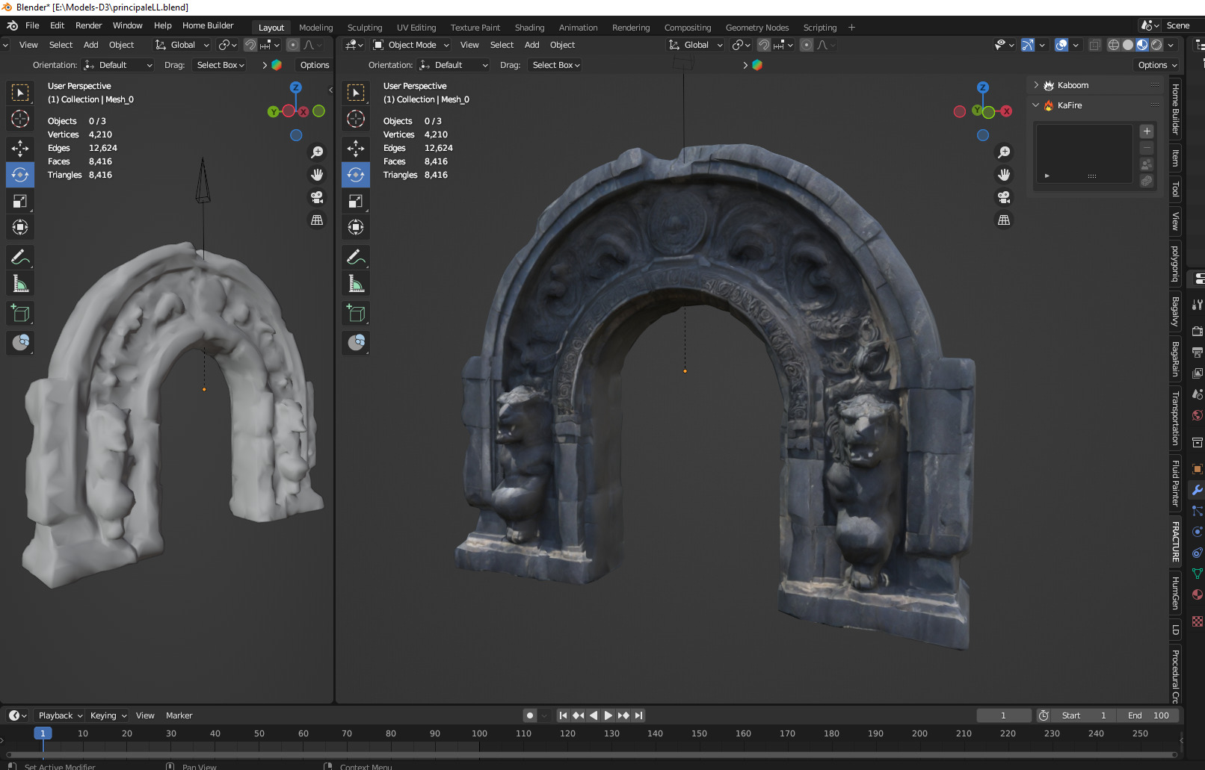The width and height of the screenshot is (1205, 770).
Task: Collapse the KaFire panel
Action: [x=1036, y=105]
